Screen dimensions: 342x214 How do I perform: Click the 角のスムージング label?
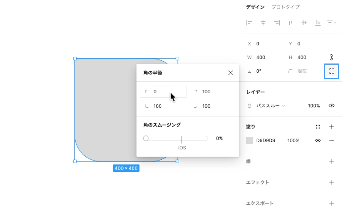[162, 125]
